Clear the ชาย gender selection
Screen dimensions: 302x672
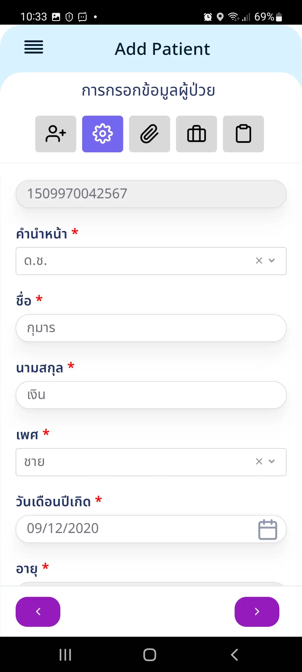click(x=259, y=461)
